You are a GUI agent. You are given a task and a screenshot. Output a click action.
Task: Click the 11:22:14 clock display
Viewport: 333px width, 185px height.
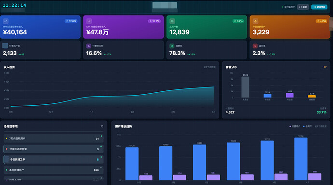click(14, 5)
